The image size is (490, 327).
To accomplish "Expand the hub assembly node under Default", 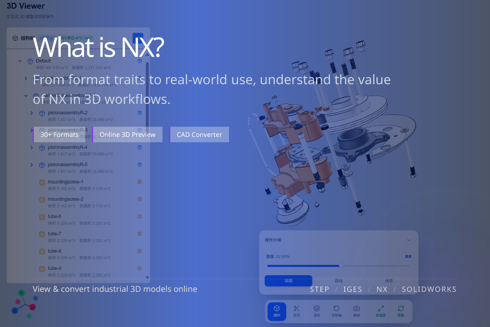I will 26,78.
